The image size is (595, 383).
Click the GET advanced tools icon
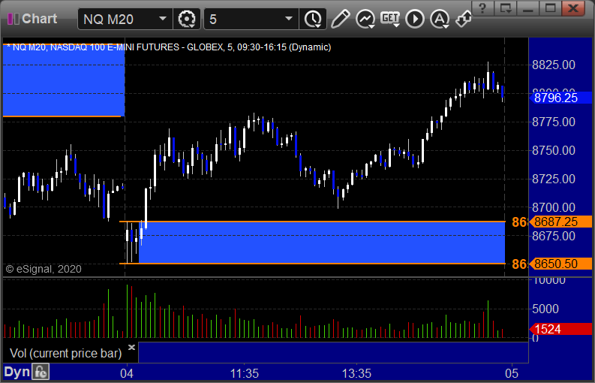pyautogui.click(x=389, y=17)
